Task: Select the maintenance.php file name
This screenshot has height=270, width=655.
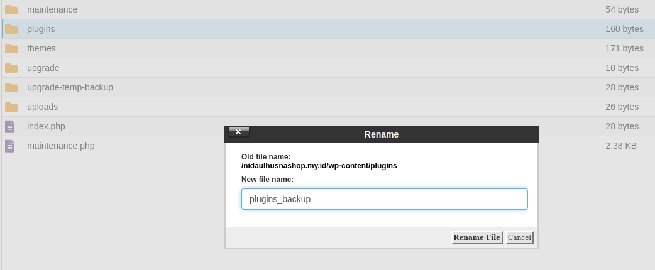Action: 60,146
